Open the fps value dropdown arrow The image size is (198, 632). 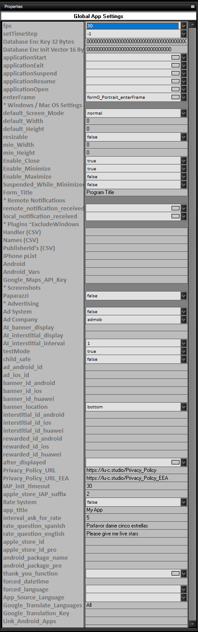point(184,26)
